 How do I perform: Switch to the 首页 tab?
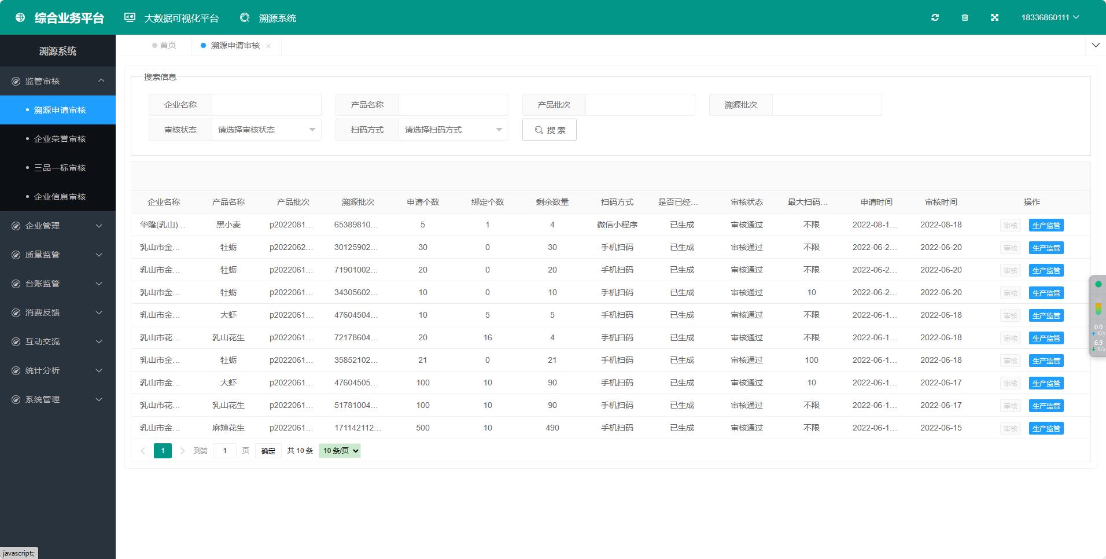pos(167,45)
